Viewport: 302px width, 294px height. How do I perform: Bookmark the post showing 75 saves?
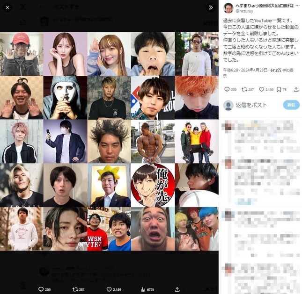pos(279,89)
